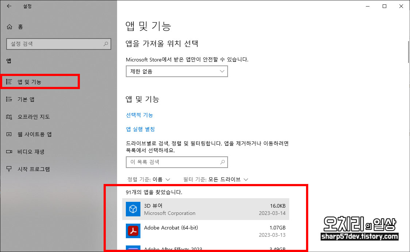
Task: Click the search magnifier in 설정 검색
Action: click(x=106, y=44)
